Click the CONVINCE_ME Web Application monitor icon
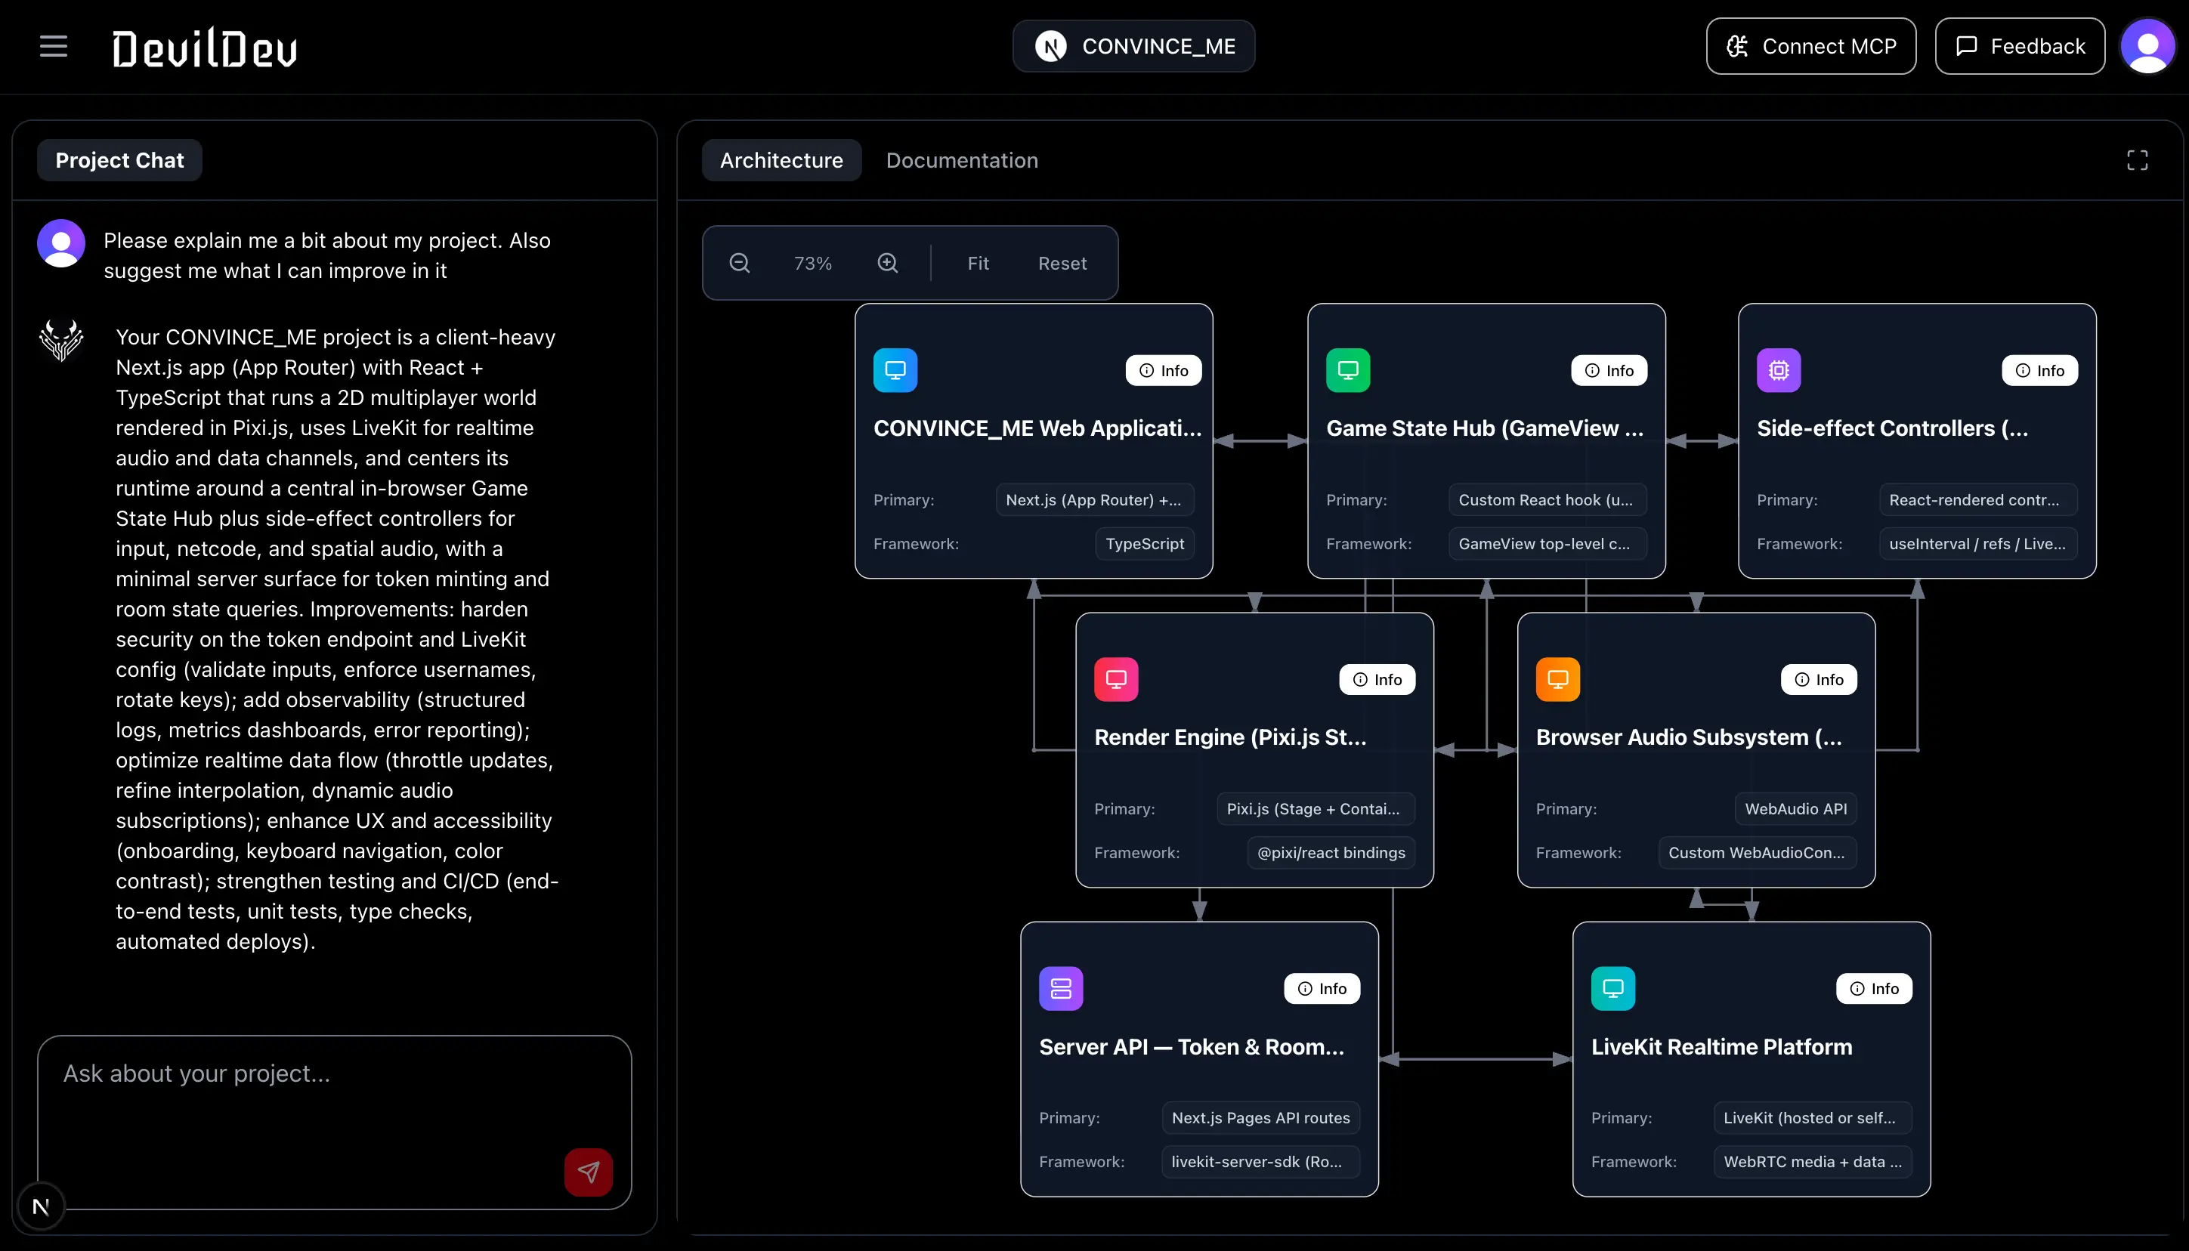This screenshot has width=2189, height=1251. [x=895, y=369]
